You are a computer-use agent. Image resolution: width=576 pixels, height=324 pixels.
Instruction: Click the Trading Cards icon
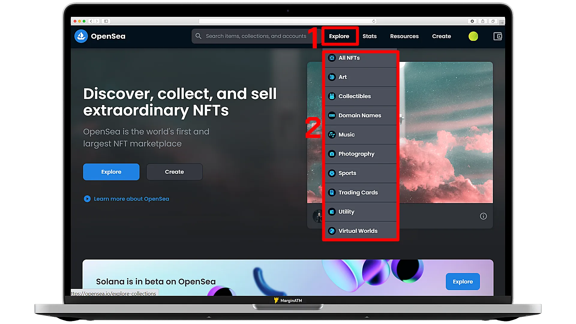[332, 193]
